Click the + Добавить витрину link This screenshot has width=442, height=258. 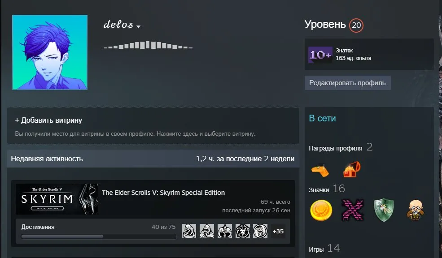click(48, 120)
